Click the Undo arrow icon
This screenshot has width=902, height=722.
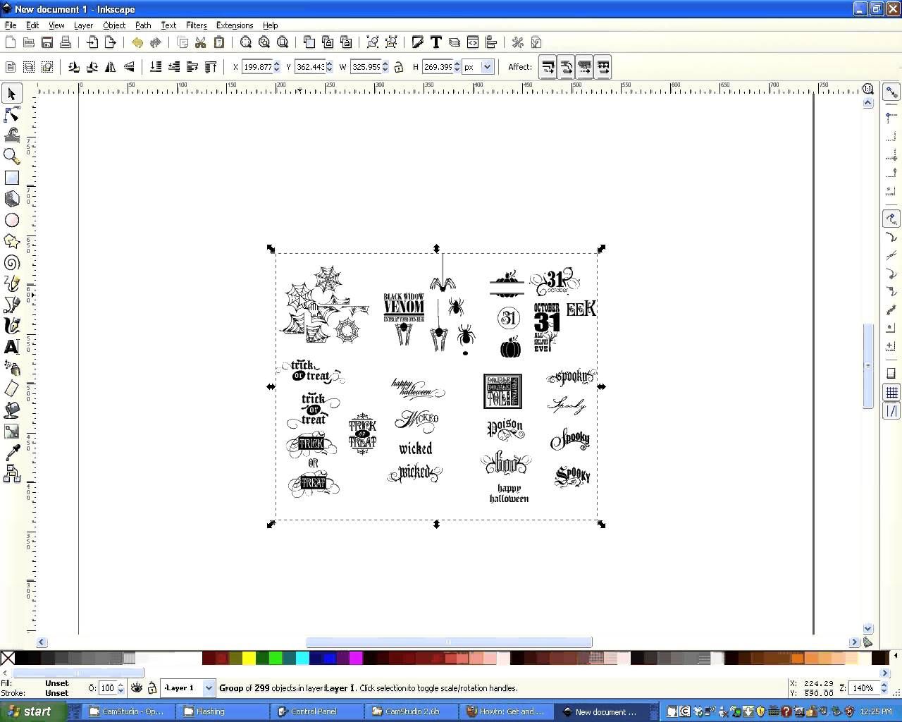click(x=137, y=42)
